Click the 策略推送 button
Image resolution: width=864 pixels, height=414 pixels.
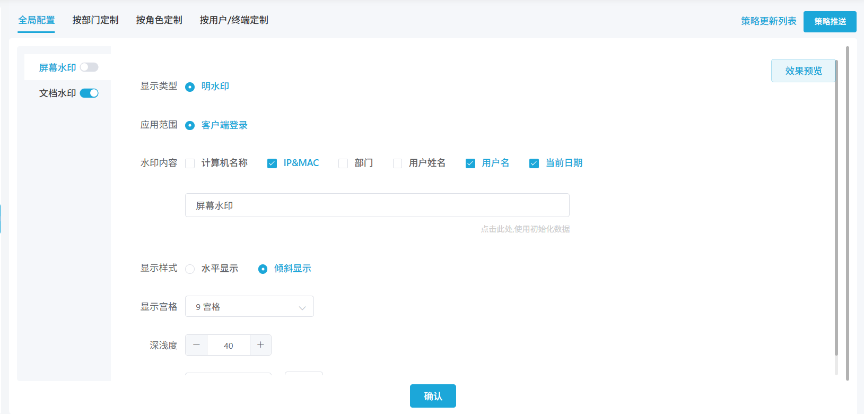[x=830, y=22]
